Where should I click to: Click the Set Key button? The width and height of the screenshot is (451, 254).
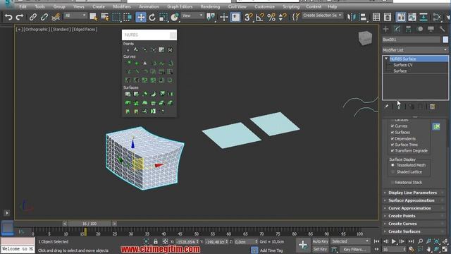click(320, 249)
